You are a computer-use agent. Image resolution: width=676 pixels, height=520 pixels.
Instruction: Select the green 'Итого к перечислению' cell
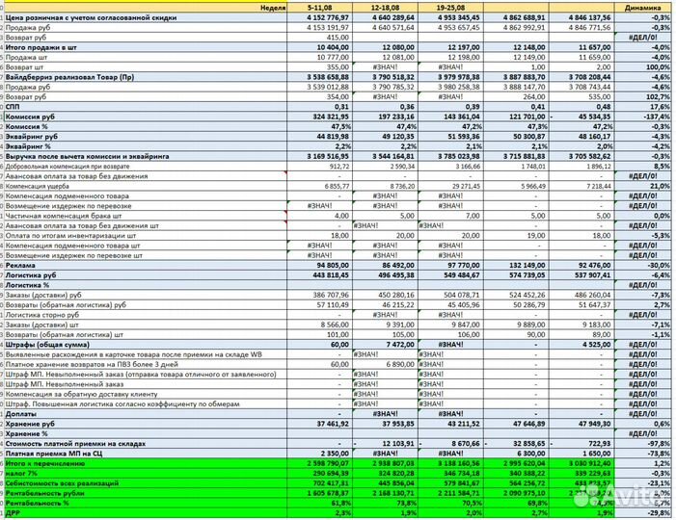pos(50,463)
